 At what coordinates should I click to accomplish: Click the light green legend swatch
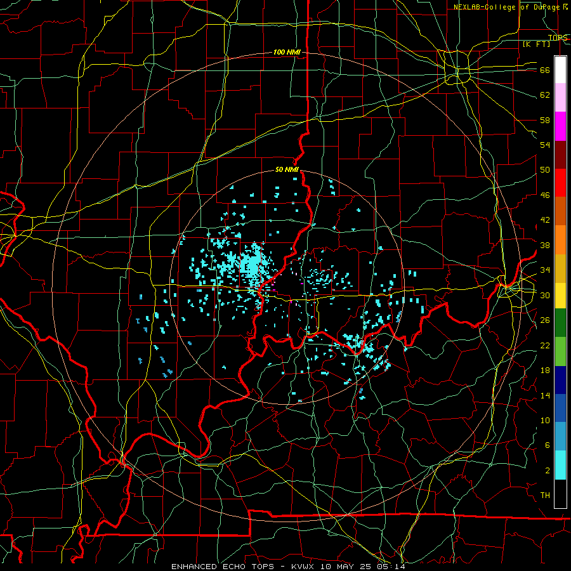click(560, 351)
